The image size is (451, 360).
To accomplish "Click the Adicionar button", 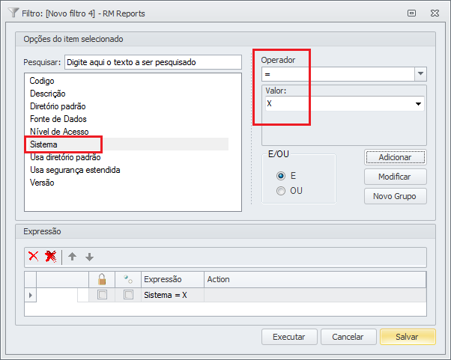I will coord(396,157).
